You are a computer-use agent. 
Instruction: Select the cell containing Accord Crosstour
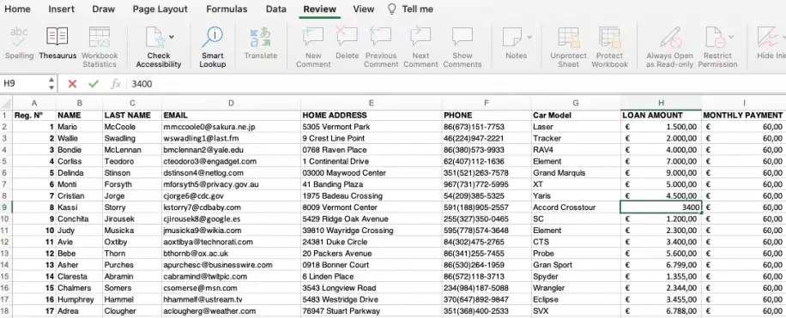coord(576,207)
